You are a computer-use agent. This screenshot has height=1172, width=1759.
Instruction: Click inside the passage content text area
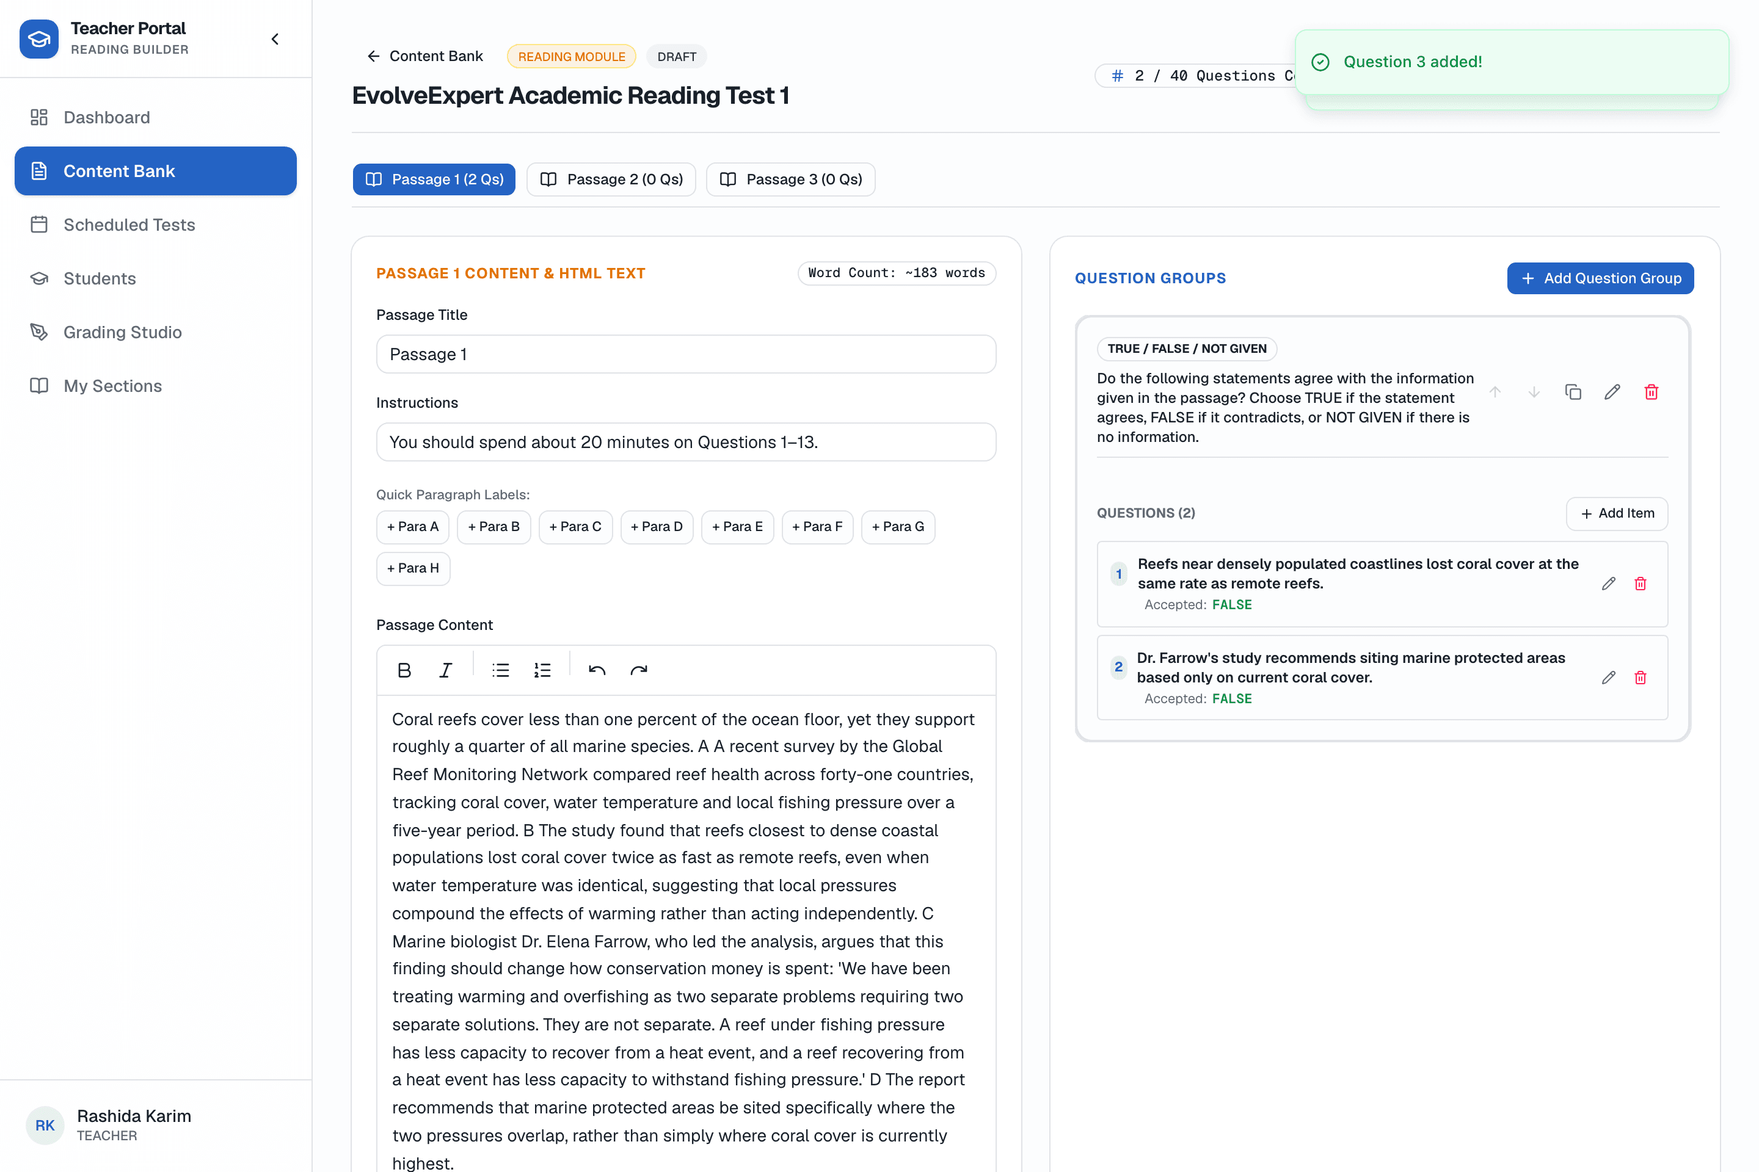point(686,935)
